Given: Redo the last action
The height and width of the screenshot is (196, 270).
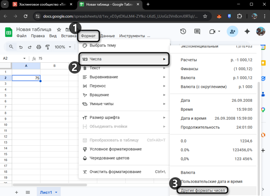Looking at the screenshot, I should [30, 47].
